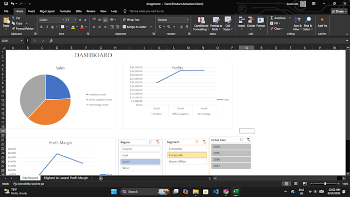
Task: Click the Cut scissors icon
Action: [13, 18]
